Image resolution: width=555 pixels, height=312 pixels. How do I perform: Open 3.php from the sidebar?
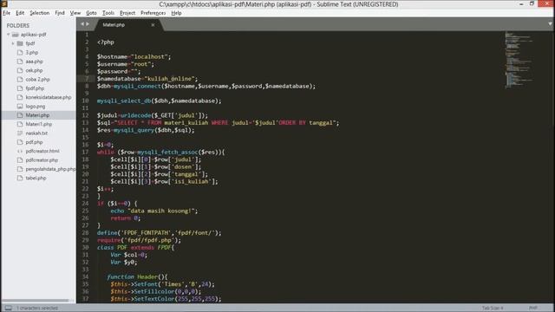(x=31, y=52)
